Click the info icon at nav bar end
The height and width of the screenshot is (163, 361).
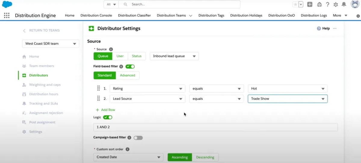click(x=358, y=16)
